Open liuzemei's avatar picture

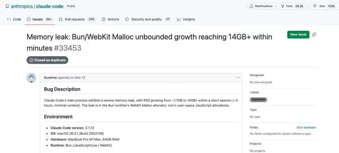pos(31,78)
